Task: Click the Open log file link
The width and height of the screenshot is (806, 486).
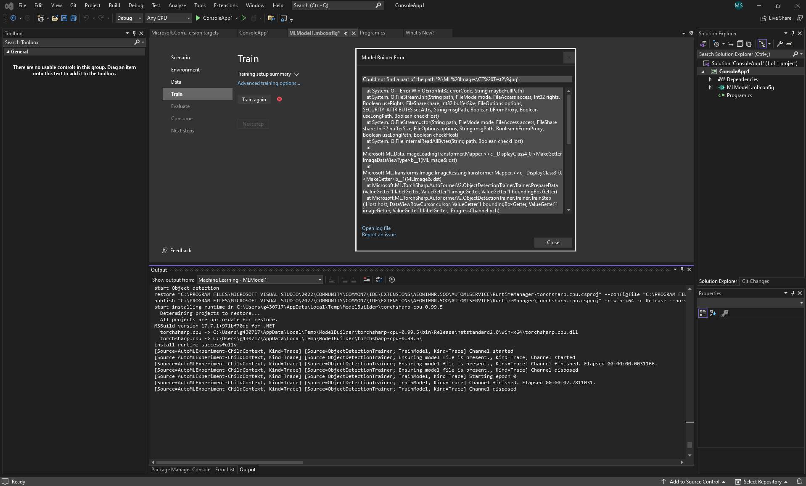Action: pyautogui.click(x=376, y=228)
